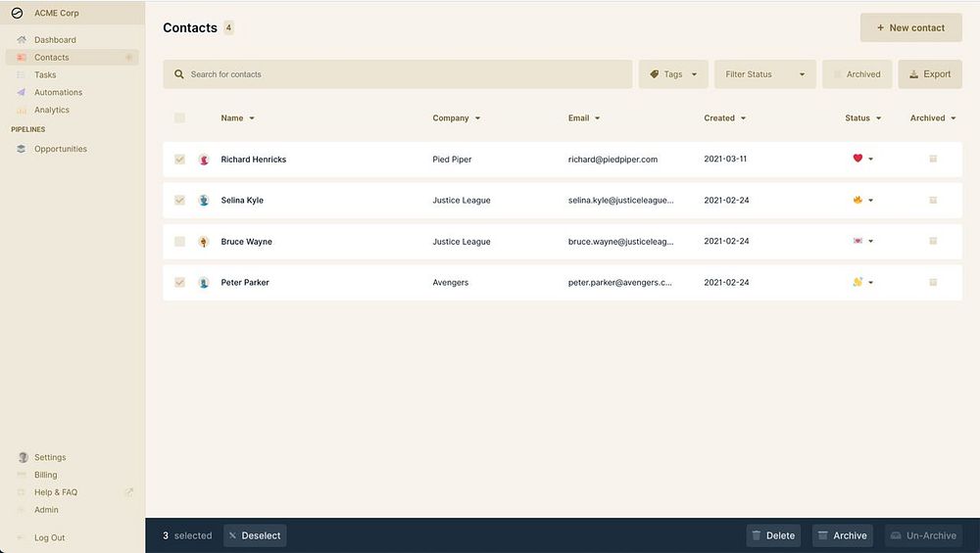Sort by the Name column header

point(237,118)
